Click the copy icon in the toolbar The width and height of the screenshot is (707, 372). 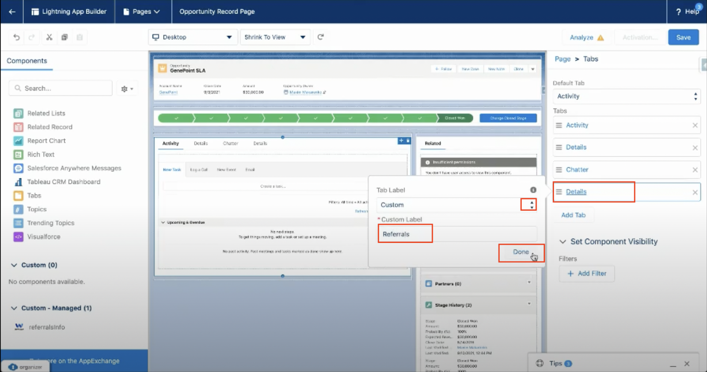coord(65,37)
